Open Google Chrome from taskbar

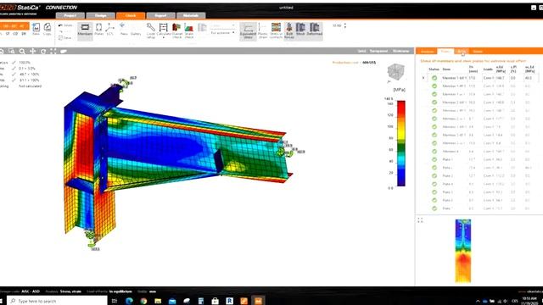coord(143,301)
